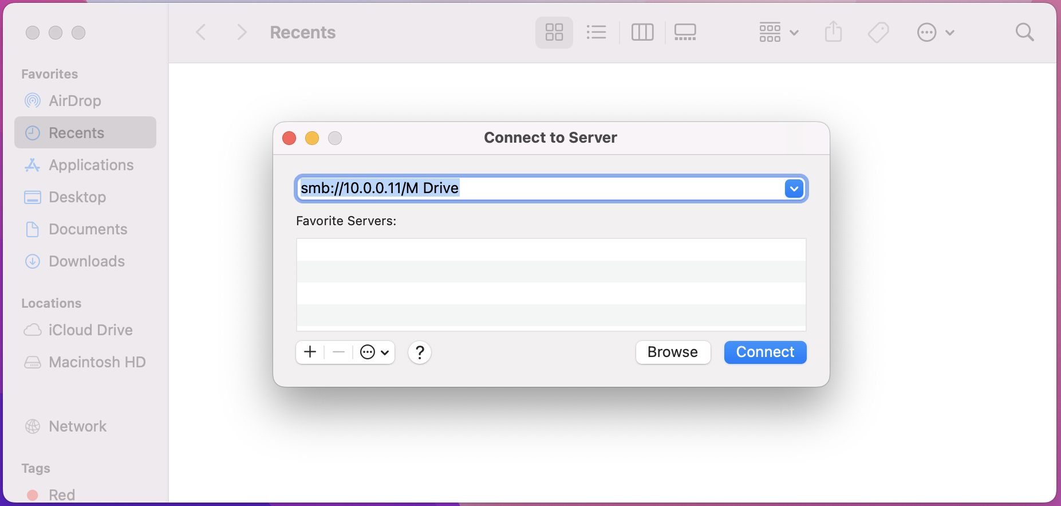The width and height of the screenshot is (1061, 506).
Task: Open Applications from the sidebar
Action: pyautogui.click(x=91, y=165)
